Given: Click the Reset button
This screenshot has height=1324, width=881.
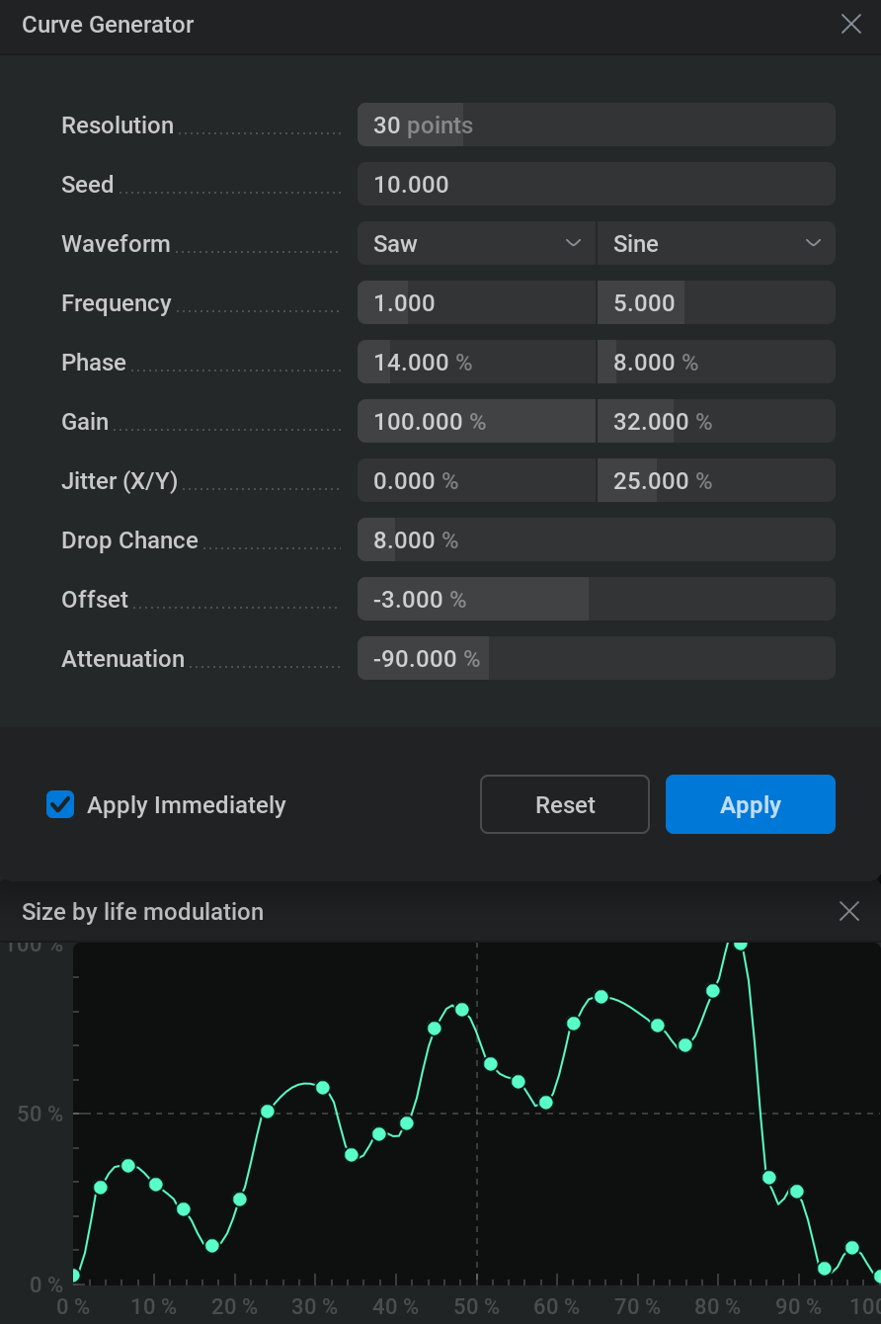Looking at the screenshot, I should point(565,804).
